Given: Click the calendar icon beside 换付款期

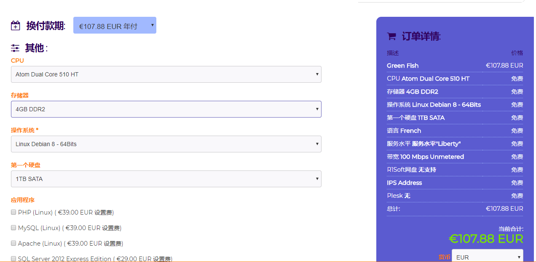Looking at the screenshot, I should coord(16,26).
